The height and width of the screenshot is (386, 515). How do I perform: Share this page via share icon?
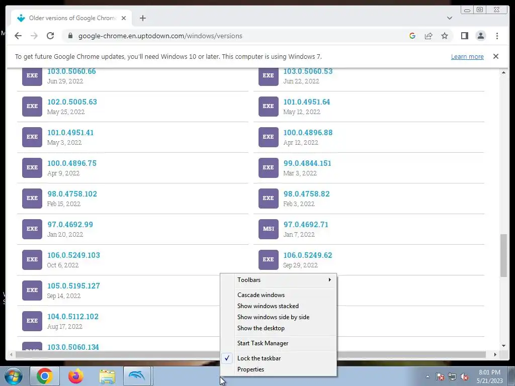pos(428,36)
